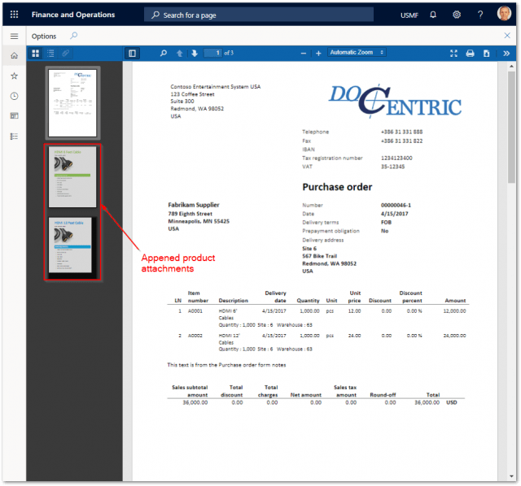Select HDMI 6 Foot Cable page thumbnail
Viewport: 521px width, 486px height.
coord(72,177)
